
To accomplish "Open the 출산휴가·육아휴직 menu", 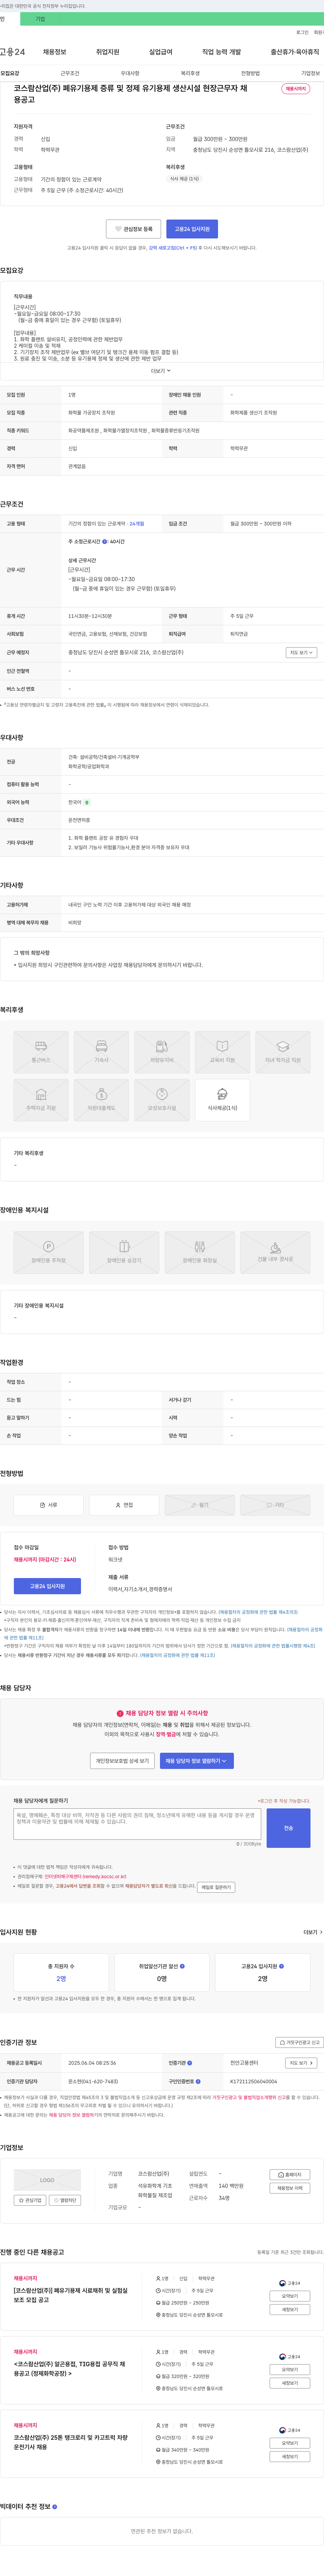I will point(295,52).
